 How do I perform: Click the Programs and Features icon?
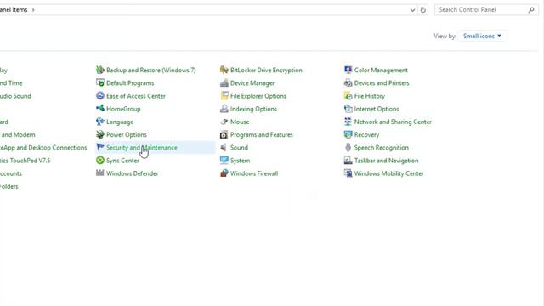224,134
